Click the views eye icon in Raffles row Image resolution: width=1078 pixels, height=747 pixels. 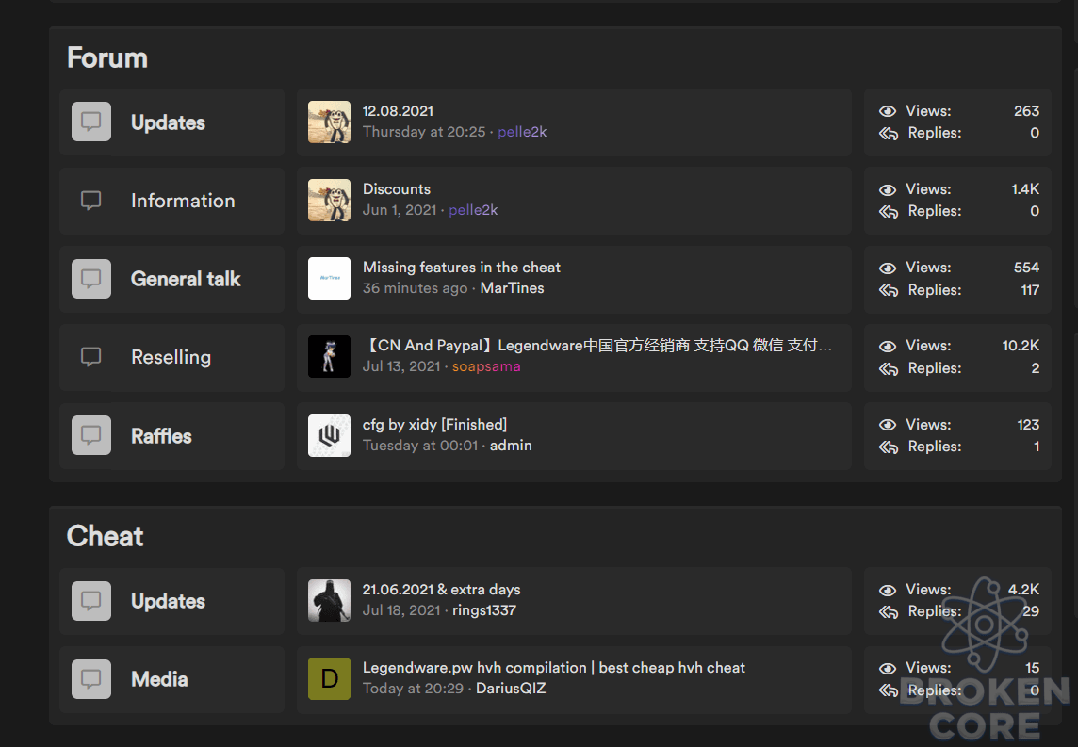click(888, 425)
